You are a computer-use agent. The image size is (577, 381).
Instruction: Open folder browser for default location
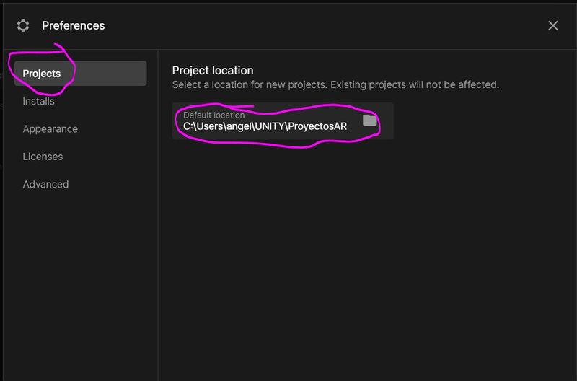tap(369, 121)
